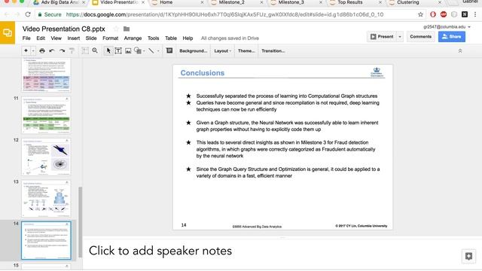Open the Tools menu
This screenshot has width=482, height=271.
click(x=153, y=38)
